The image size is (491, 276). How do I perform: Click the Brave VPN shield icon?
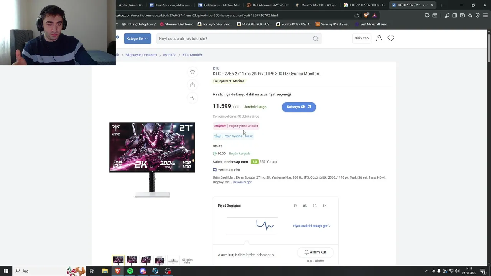(478, 15)
